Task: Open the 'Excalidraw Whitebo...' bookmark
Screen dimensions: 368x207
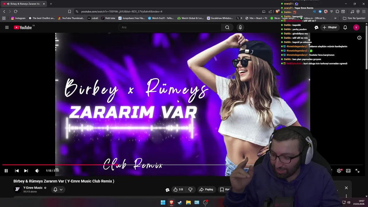Action: [x=220, y=18]
